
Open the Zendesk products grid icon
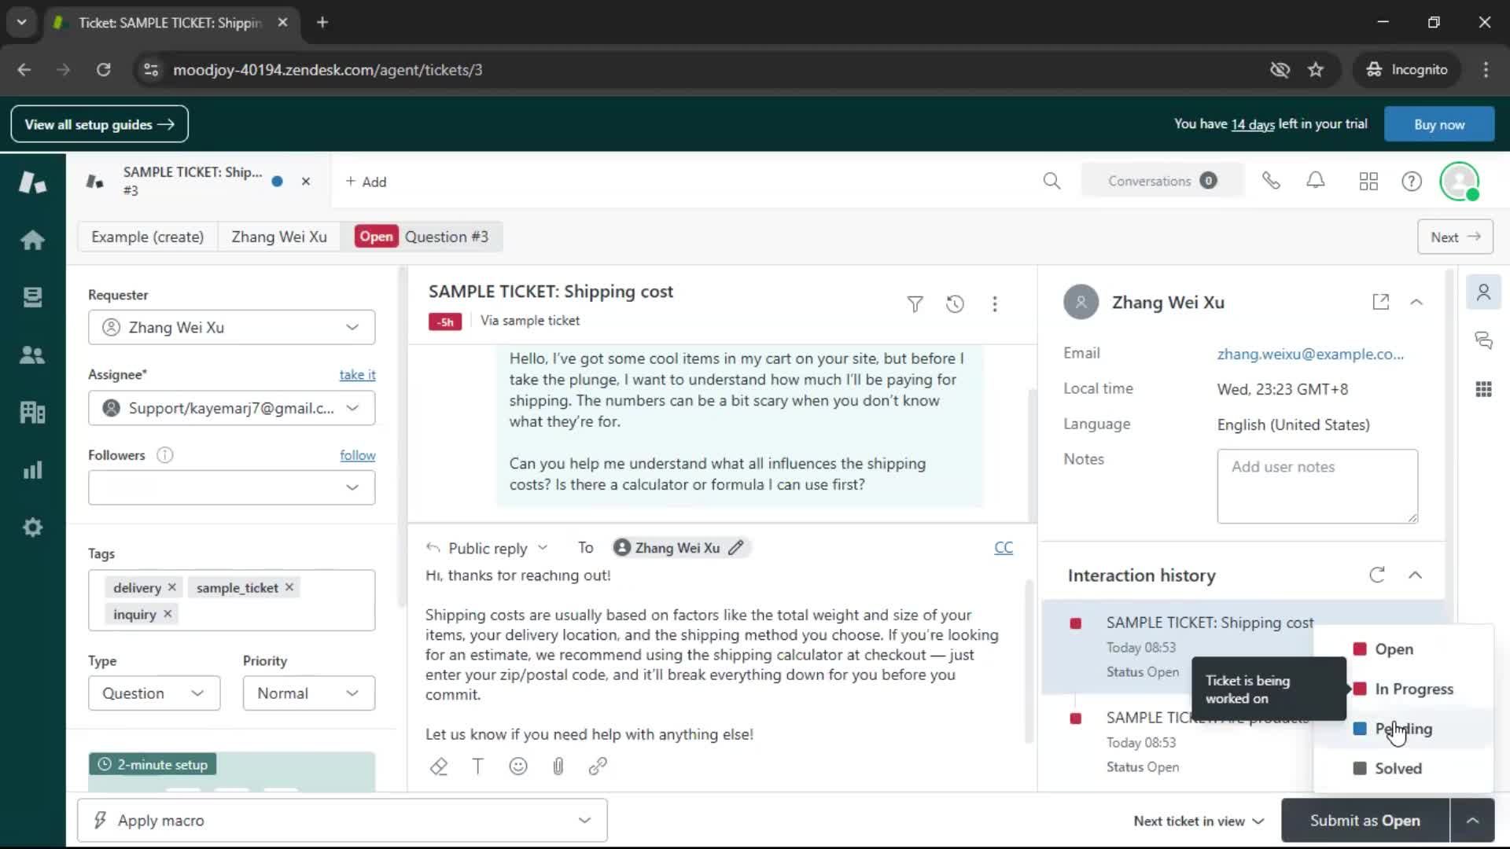(1368, 182)
